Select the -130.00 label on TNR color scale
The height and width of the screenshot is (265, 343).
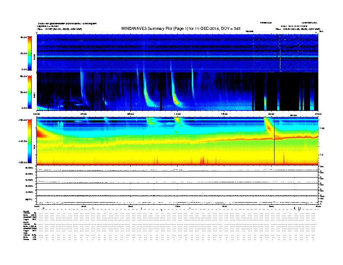pos(23,120)
